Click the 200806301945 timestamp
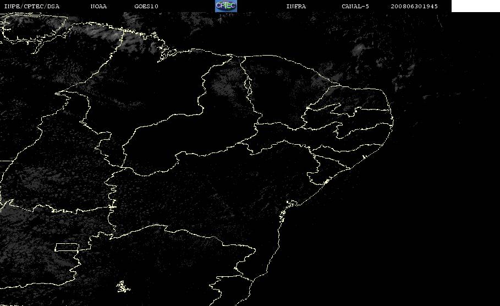The image size is (500, 306). (x=414, y=7)
